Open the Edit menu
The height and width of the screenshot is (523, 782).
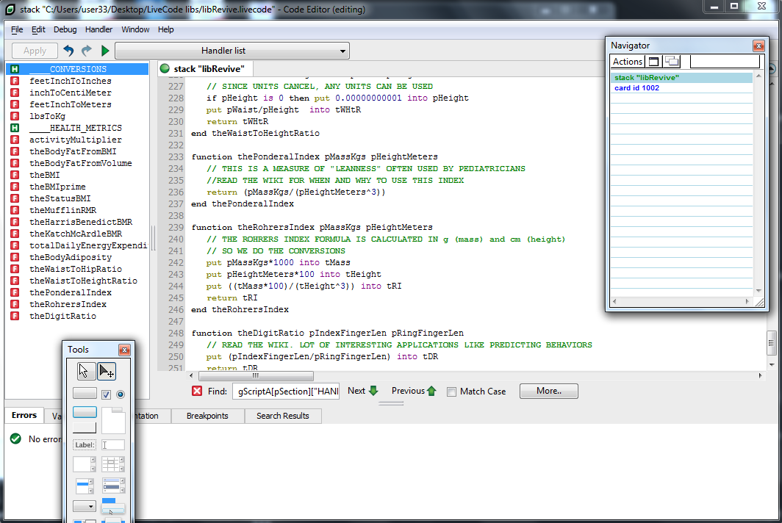click(x=38, y=29)
